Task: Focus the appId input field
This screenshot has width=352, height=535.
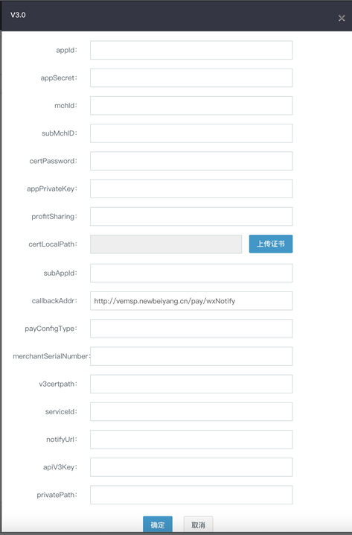Action: [191, 50]
